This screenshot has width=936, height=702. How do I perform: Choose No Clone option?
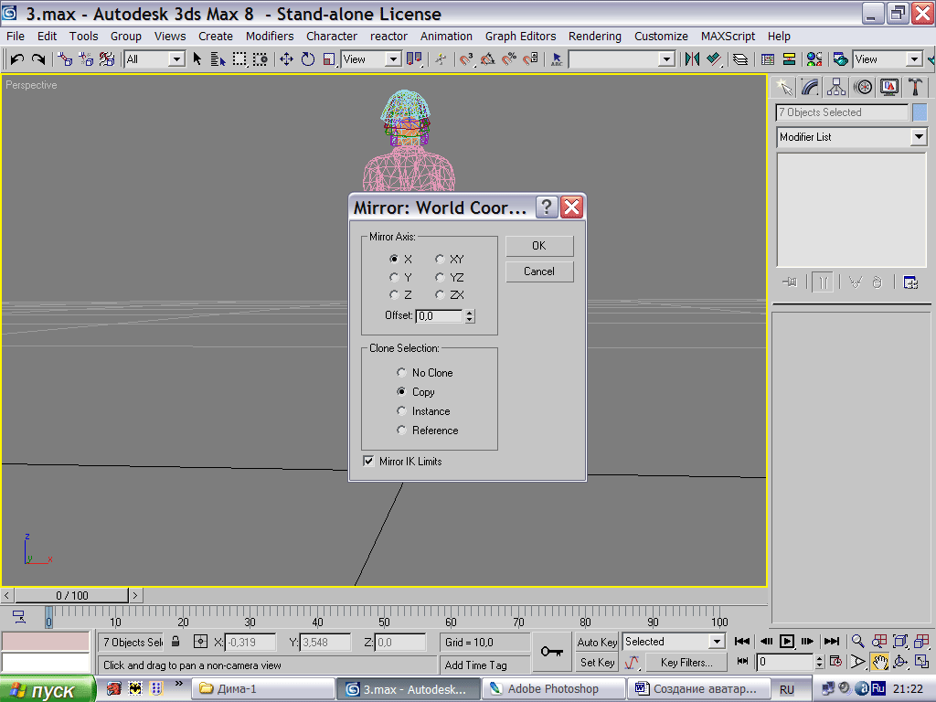[402, 373]
